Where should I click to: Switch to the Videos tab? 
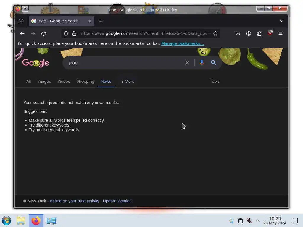click(64, 81)
